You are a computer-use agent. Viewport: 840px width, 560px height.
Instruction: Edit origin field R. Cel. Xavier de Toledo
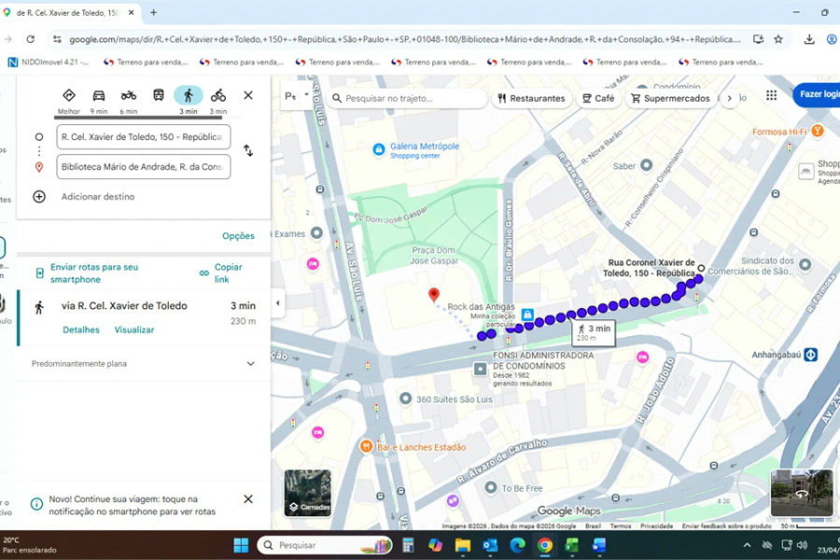coord(144,136)
